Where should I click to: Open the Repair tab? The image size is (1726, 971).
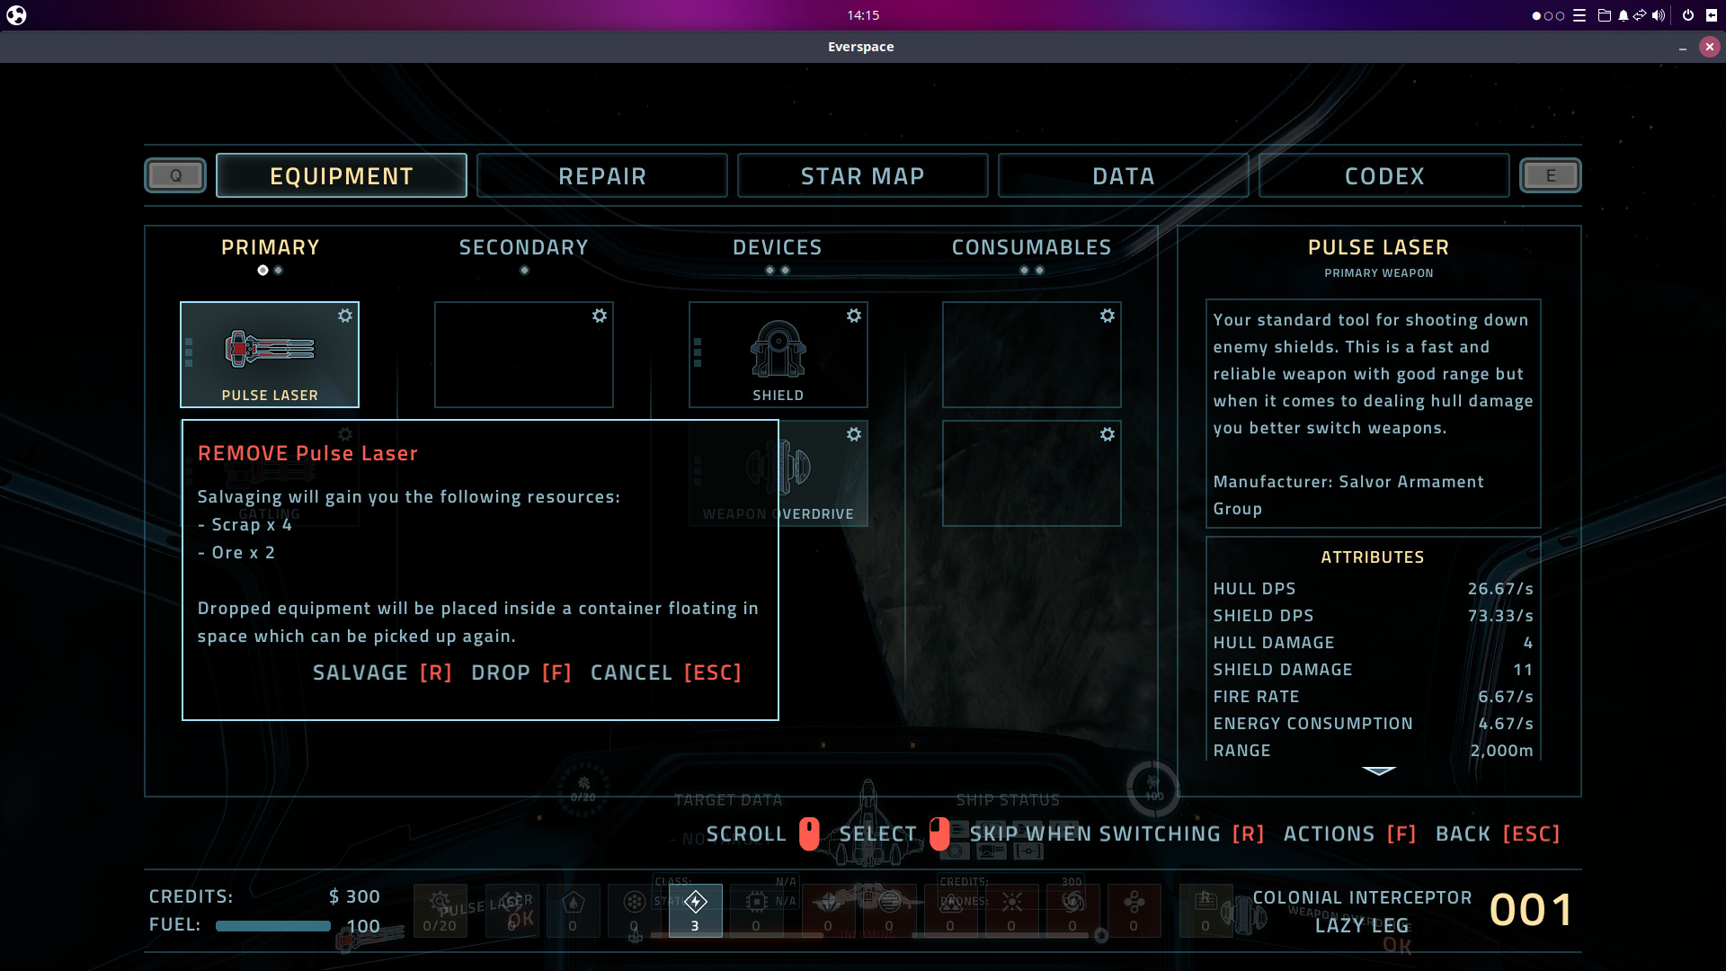(x=601, y=175)
